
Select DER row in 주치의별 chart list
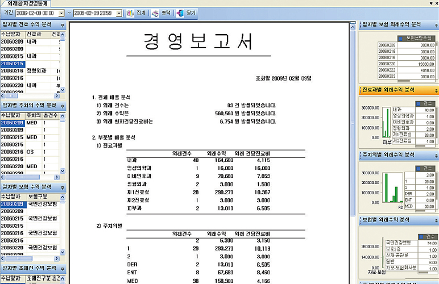[x=420, y=194]
